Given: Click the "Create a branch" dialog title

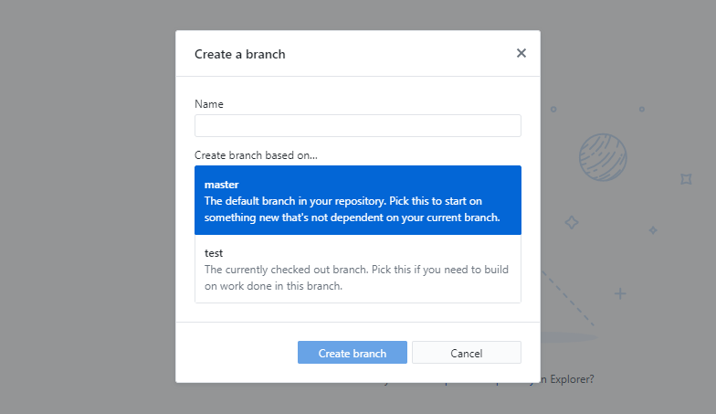Looking at the screenshot, I should point(239,54).
